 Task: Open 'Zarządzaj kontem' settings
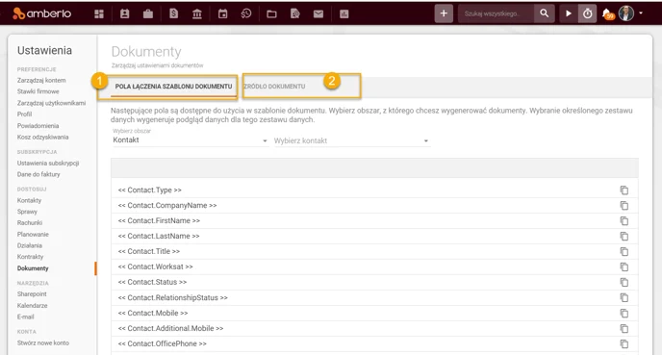(x=41, y=80)
